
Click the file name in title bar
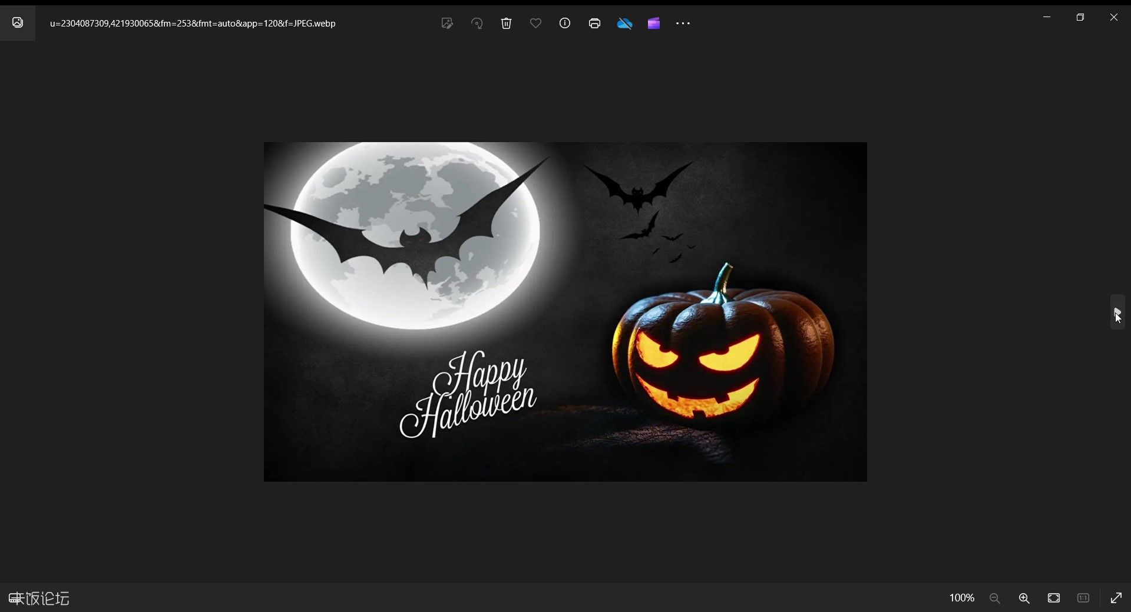click(x=193, y=24)
